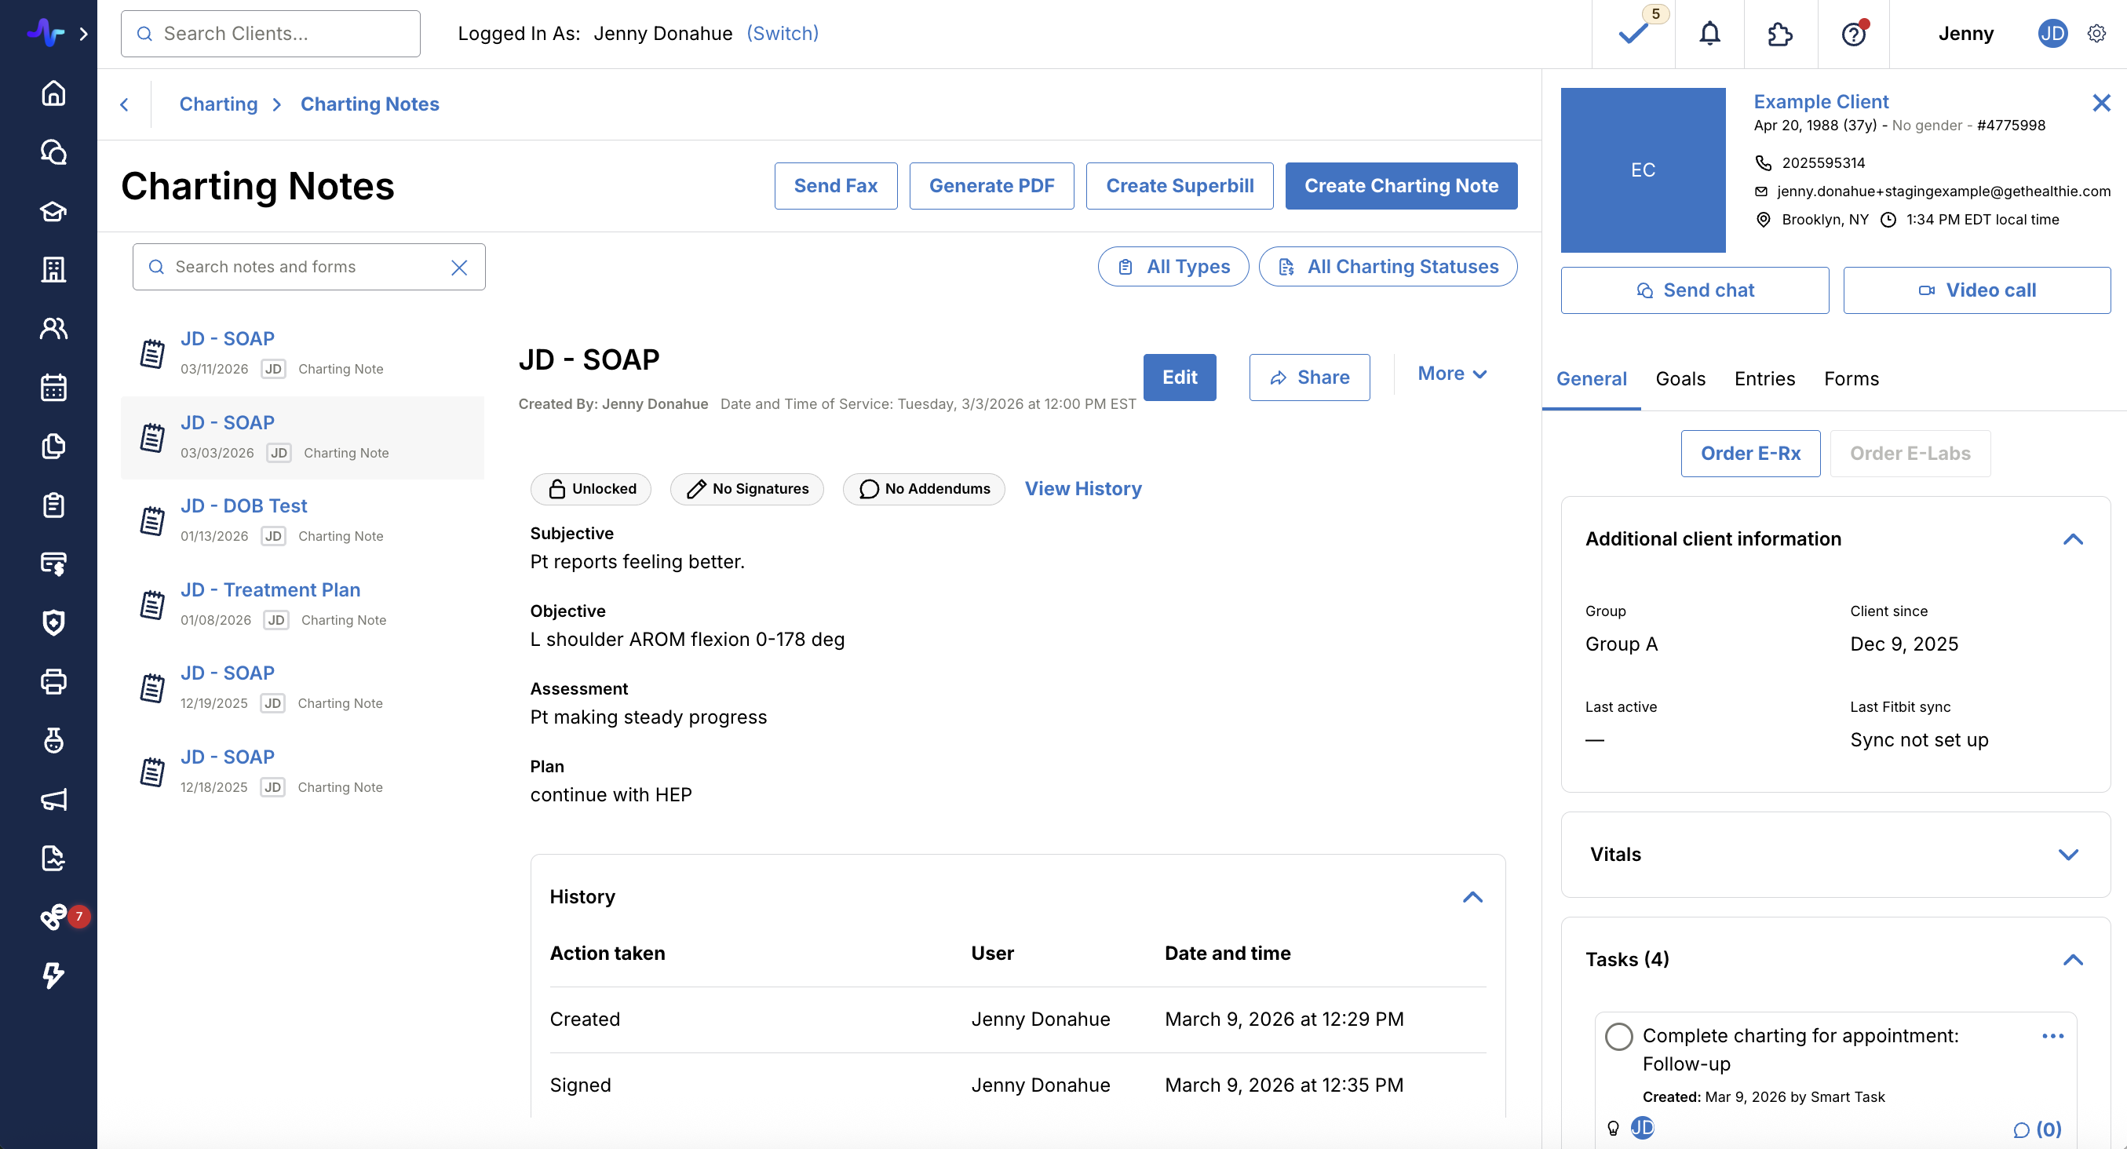Switch to the Forms tab
This screenshot has width=2127, height=1149.
1851,379
